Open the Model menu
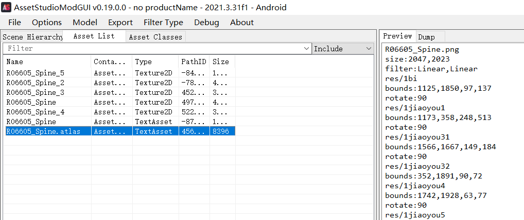 [x=85, y=22]
